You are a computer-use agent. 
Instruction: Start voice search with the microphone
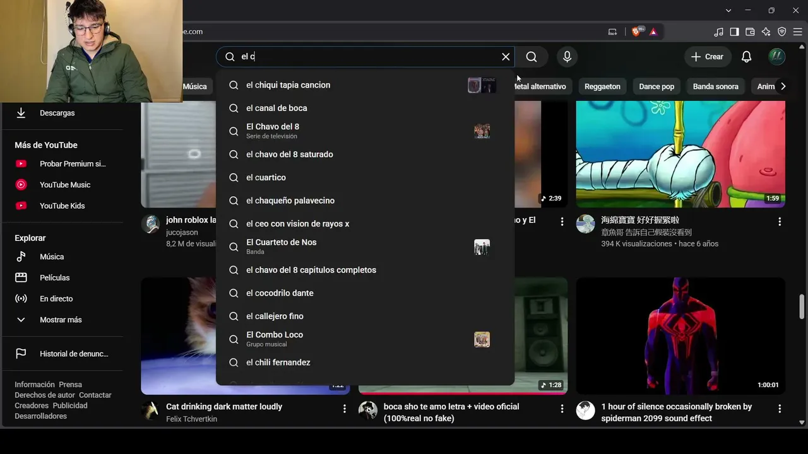point(567,57)
